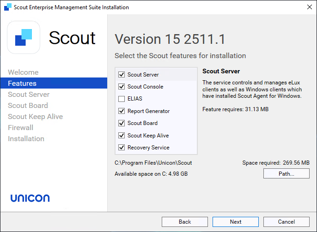Viewport: 317px width, 232px height.
Task: Uncheck the Scout Keep Alive checkbox
Action: tap(122, 135)
